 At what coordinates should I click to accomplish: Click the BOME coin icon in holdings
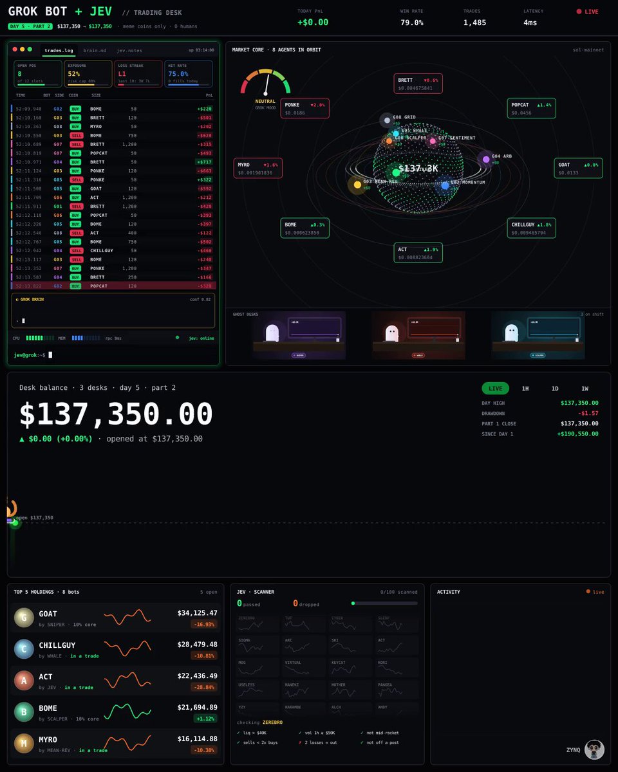(x=24, y=712)
